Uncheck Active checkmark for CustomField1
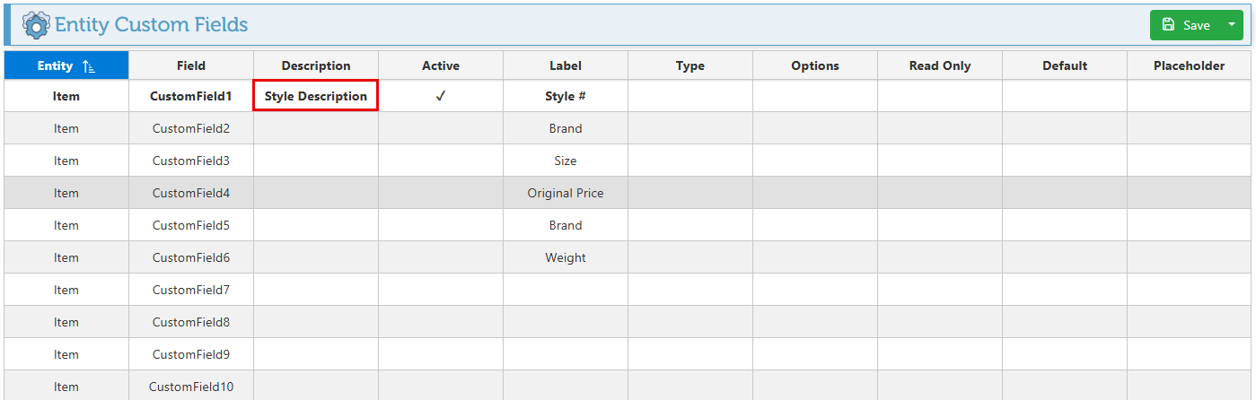Image resolution: width=1256 pixels, height=400 pixels. click(x=440, y=96)
